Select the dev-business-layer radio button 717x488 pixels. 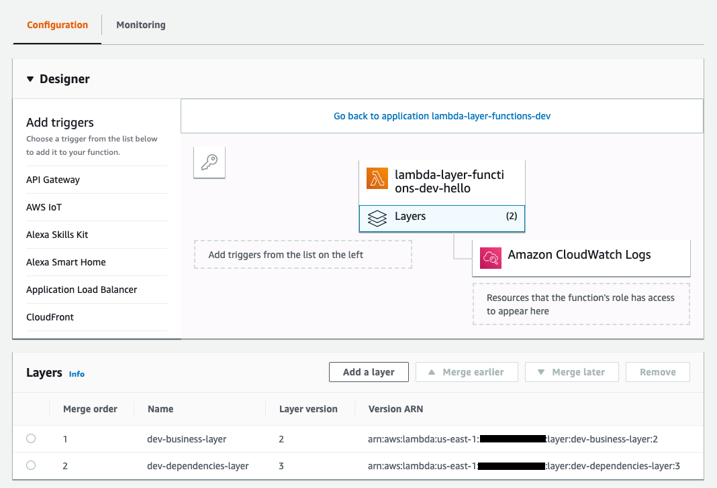31,438
